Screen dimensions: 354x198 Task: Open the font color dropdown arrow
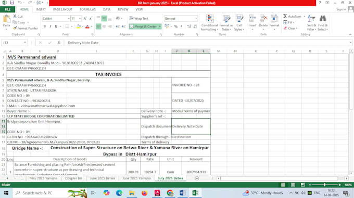pos(92,26)
